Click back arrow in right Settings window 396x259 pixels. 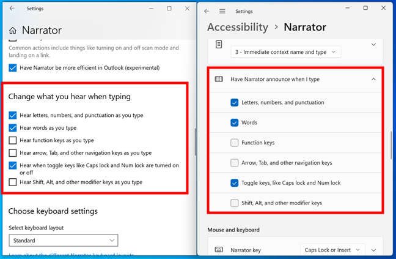point(207,11)
